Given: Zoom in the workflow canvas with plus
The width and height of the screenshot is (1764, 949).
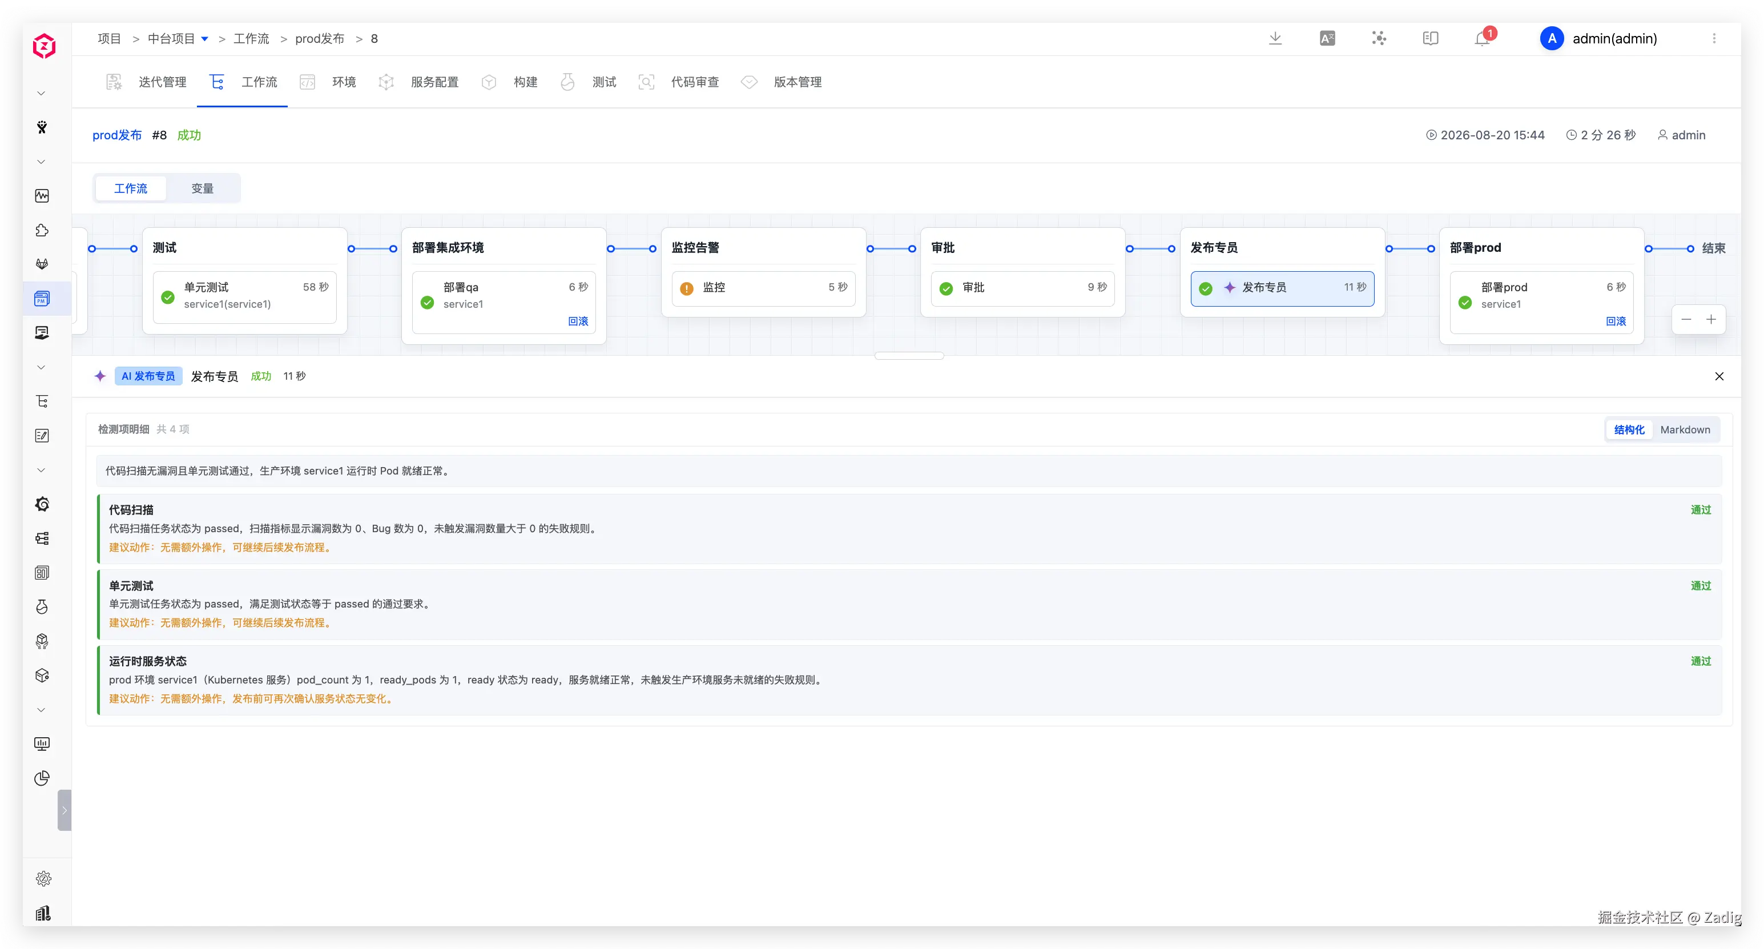Looking at the screenshot, I should point(1710,319).
